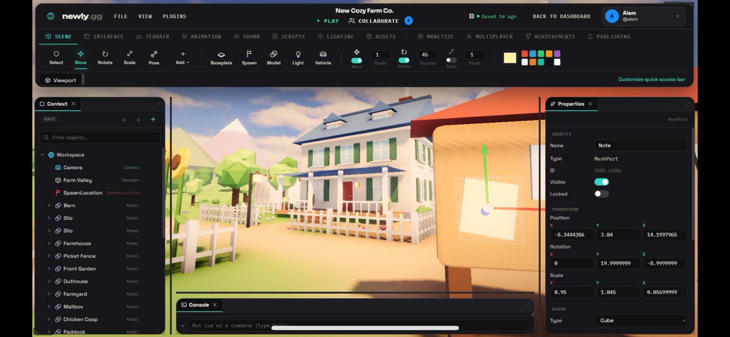The height and width of the screenshot is (337, 730).
Task: Maximize the Console panel
Action: (527, 305)
